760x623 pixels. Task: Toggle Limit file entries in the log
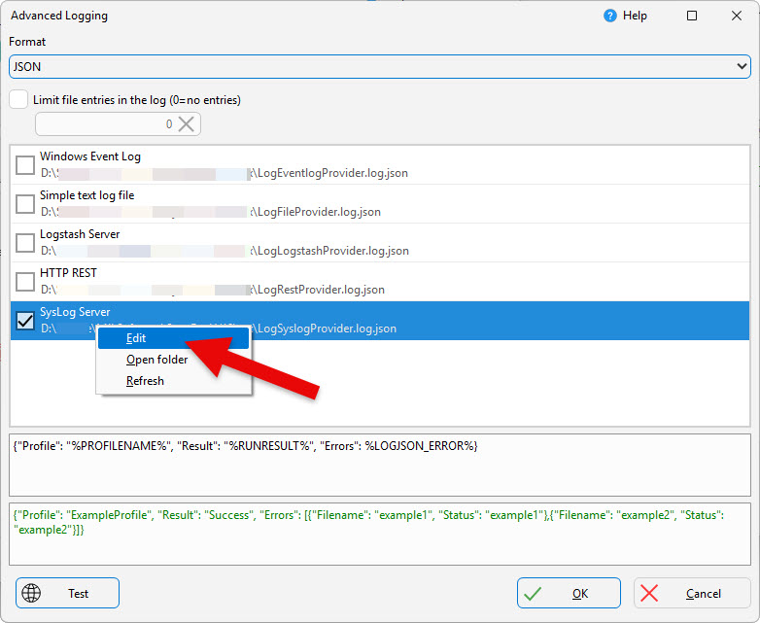(18, 99)
